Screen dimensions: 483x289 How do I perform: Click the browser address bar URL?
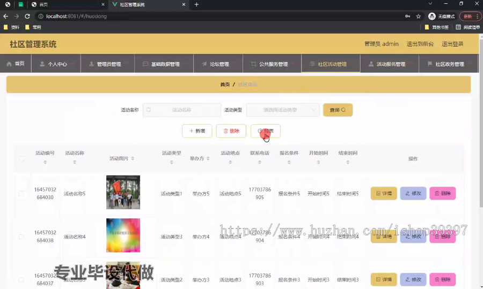pyautogui.click(x=76, y=16)
